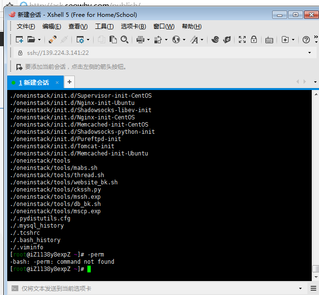The width and height of the screenshot is (319, 295).
Task: Add a new tab with plus button
Action: [69, 82]
